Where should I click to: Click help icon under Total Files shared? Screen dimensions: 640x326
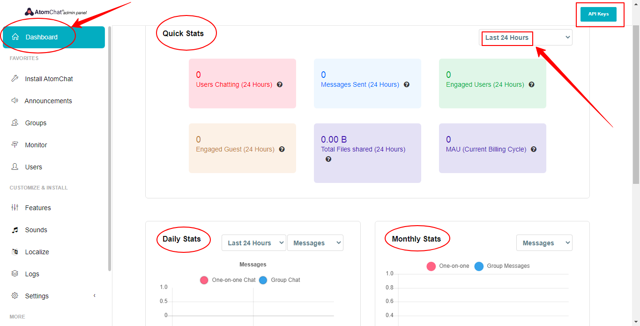click(328, 159)
